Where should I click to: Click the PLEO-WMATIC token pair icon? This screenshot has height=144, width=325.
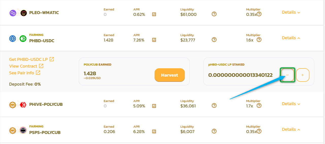click(18, 13)
